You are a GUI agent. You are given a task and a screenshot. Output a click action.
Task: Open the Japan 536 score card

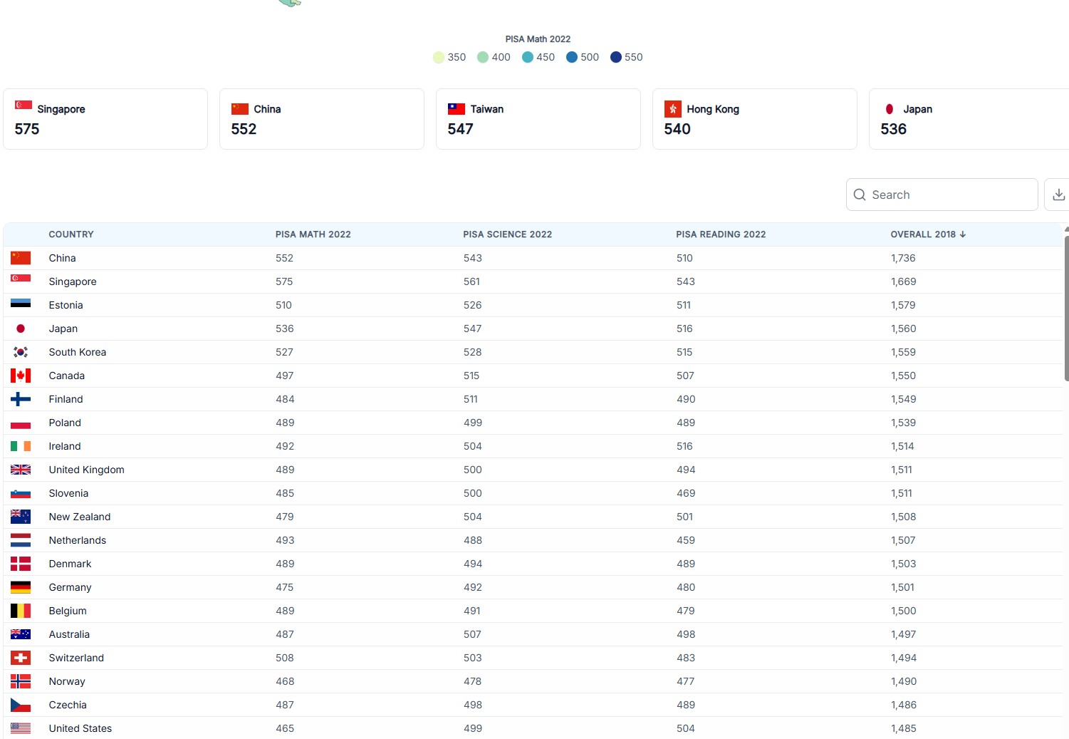coord(969,119)
